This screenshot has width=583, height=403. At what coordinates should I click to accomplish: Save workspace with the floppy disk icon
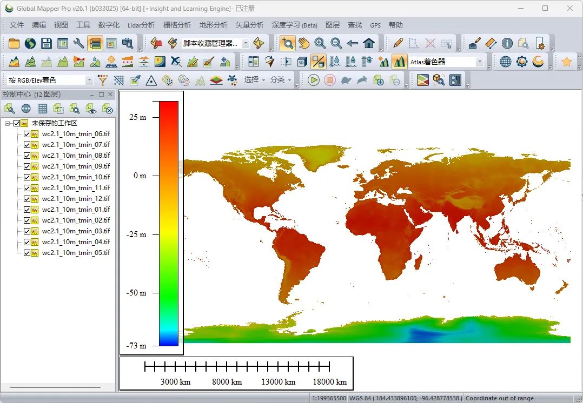click(x=47, y=43)
